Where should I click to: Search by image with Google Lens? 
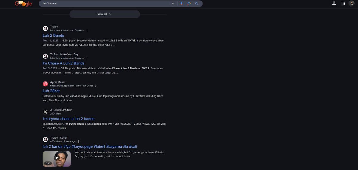[x=189, y=4]
